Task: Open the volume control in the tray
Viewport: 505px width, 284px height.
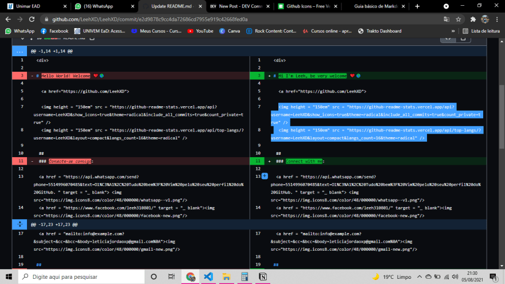Action: (x=454, y=277)
